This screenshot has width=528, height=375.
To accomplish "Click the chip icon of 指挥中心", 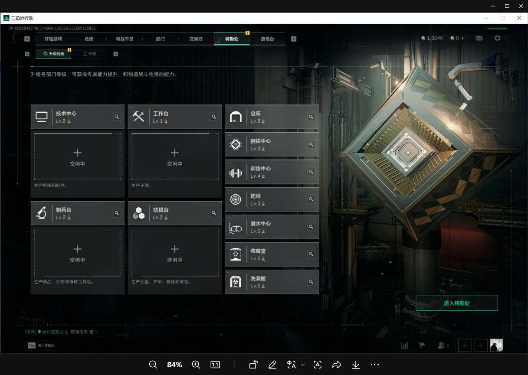I will point(236,144).
